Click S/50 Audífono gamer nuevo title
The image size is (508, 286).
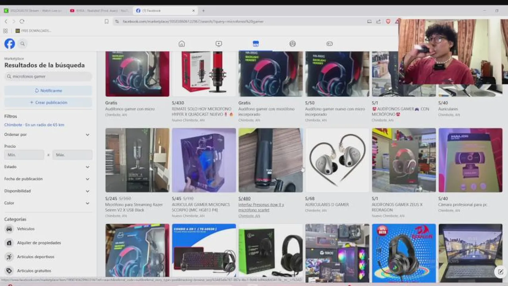pos(335,111)
